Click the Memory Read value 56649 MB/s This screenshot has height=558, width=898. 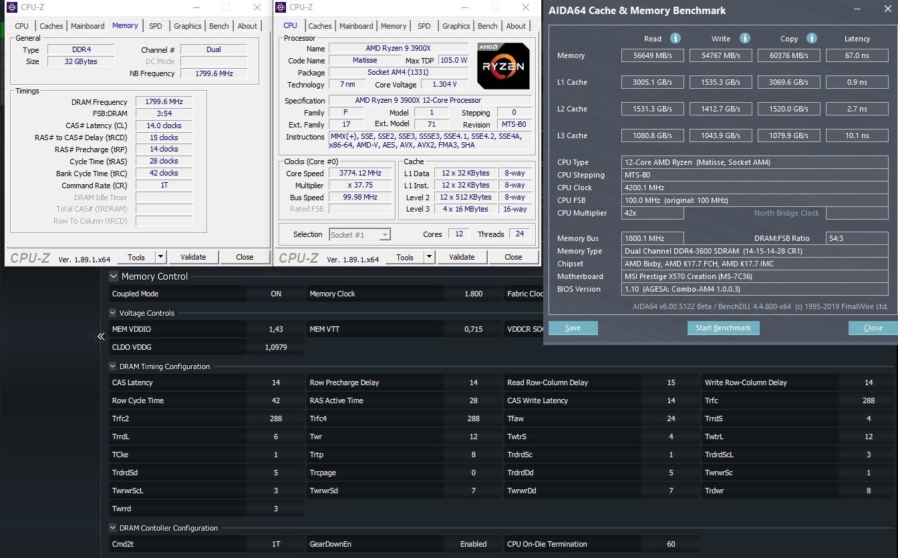click(653, 55)
